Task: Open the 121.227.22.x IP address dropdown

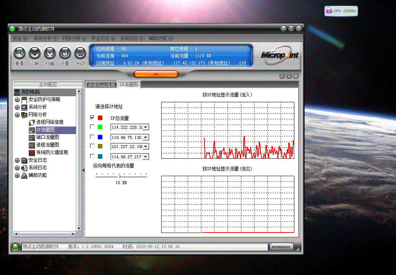Action: click(x=146, y=147)
